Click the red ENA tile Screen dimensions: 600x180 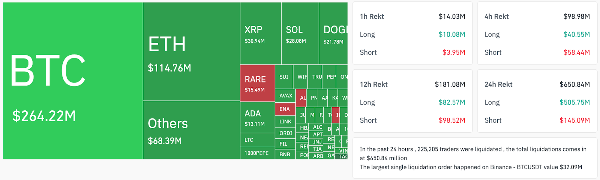click(x=285, y=109)
